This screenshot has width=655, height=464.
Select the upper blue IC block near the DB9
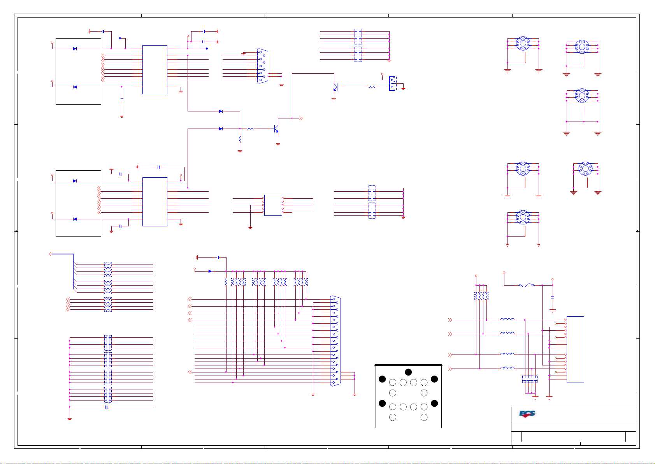point(155,70)
